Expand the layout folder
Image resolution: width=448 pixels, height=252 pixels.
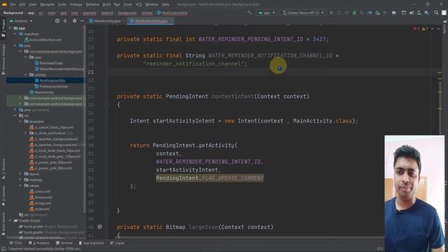pos(20,174)
